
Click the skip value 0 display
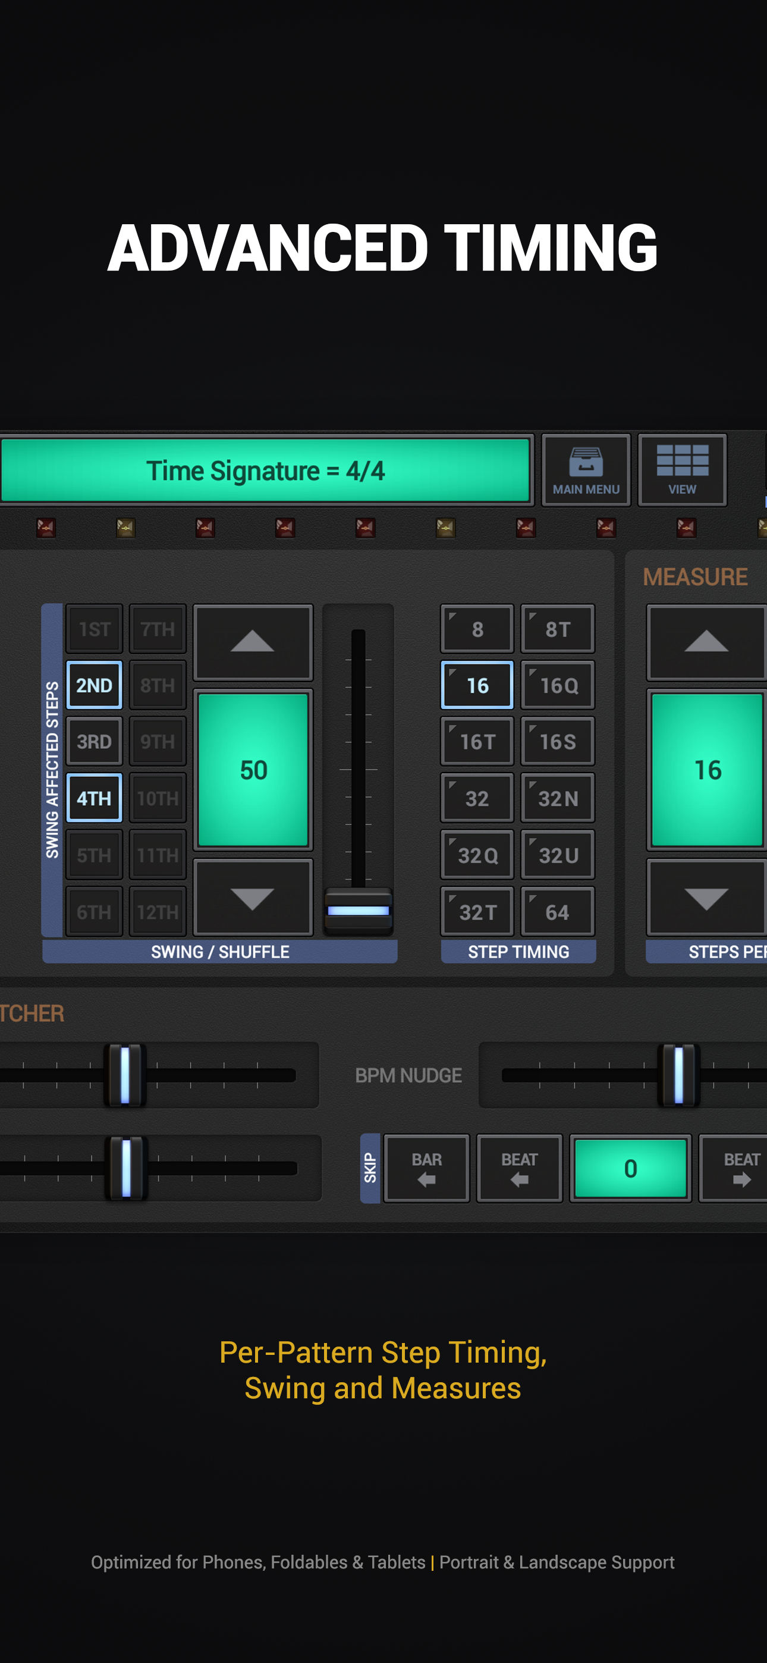(x=630, y=1168)
